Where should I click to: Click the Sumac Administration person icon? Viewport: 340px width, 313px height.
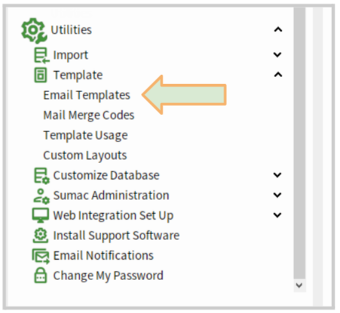click(x=41, y=196)
